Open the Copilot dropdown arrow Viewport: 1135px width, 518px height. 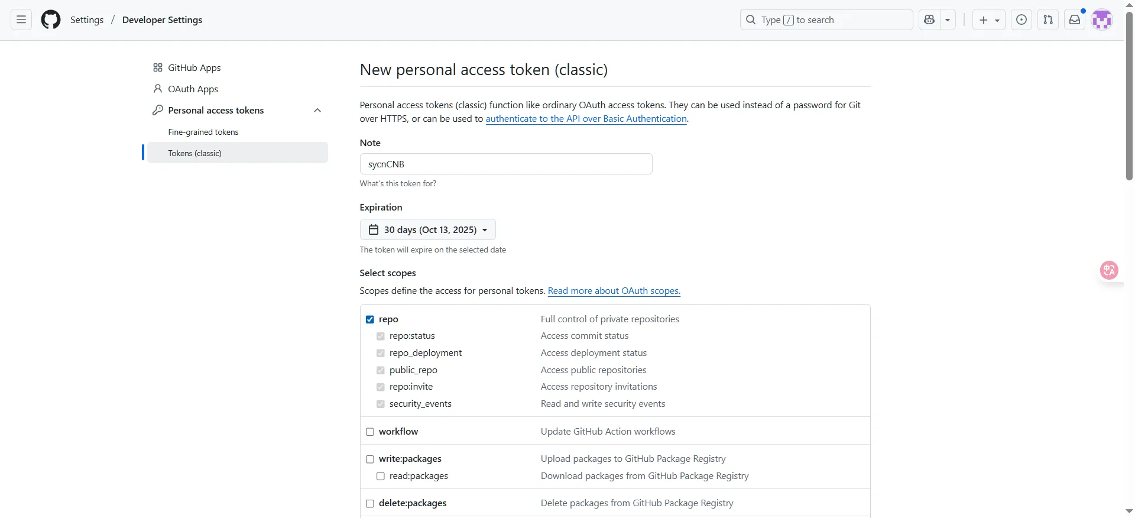[948, 20]
